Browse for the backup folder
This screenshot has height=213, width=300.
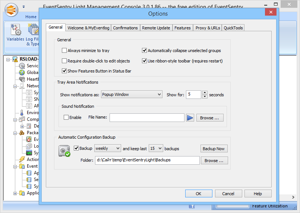pyautogui.click(x=214, y=161)
